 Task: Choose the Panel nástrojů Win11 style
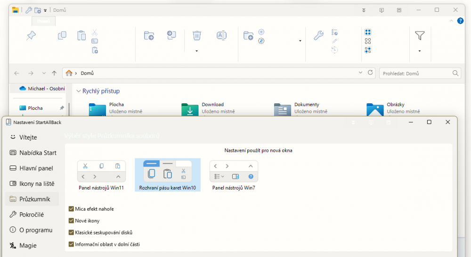[101, 175]
